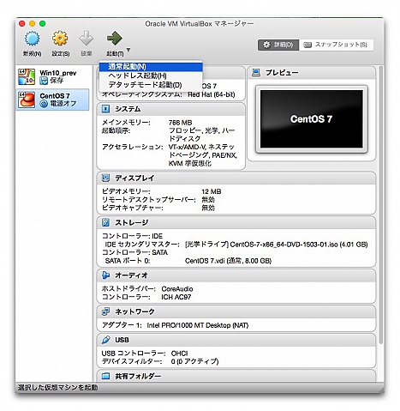Switch to the スナップショット(S) view
Screen dimensions: 400x411
coord(336,45)
